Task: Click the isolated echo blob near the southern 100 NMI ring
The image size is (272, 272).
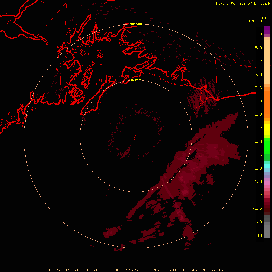Action: click(x=112, y=232)
